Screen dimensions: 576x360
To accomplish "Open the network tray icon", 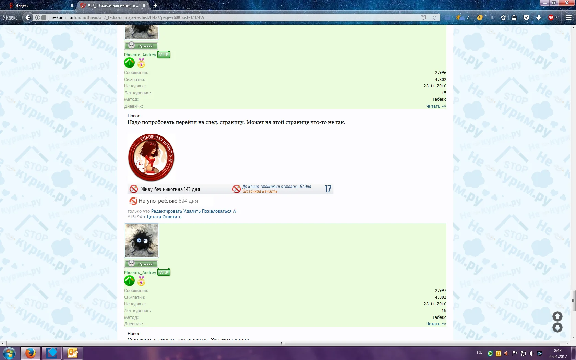I will coord(523,353).
